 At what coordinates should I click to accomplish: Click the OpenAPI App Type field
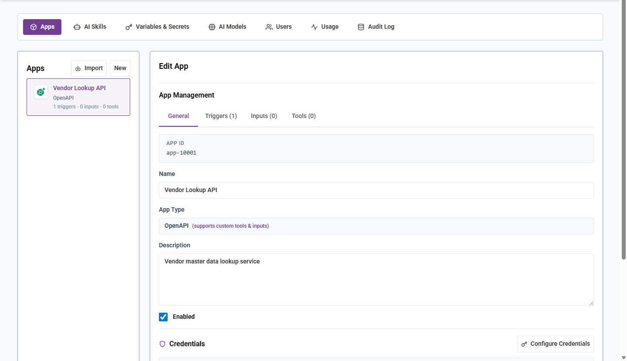pyautogui.click(x=376, y=226)
